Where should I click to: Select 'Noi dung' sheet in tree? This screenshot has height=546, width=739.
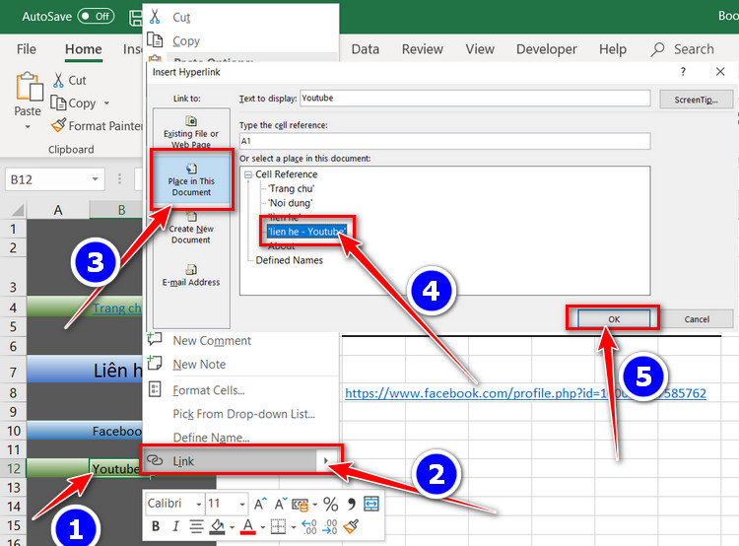[290, 203]
